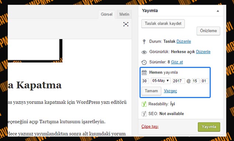Publish the post with the green Yayımla button
Viewport: 234px width, 141px height.
tap(209, 127)
